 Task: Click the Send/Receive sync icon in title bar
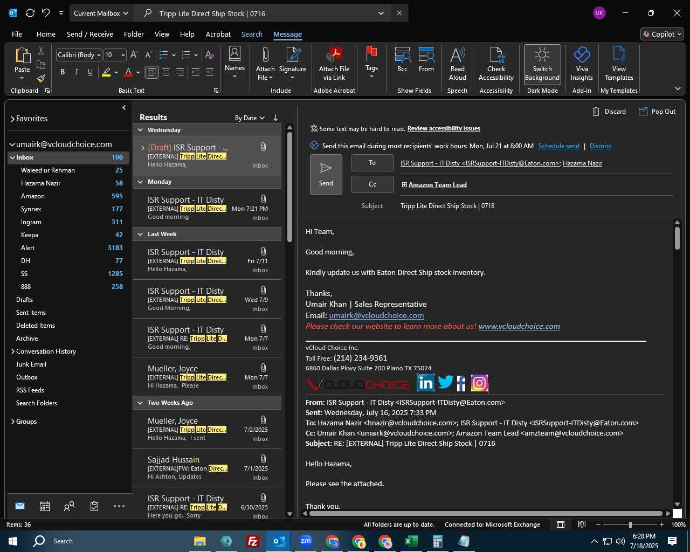[x=30, y=13]
